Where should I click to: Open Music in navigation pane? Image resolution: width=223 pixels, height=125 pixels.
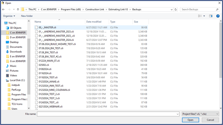(13, 66)
